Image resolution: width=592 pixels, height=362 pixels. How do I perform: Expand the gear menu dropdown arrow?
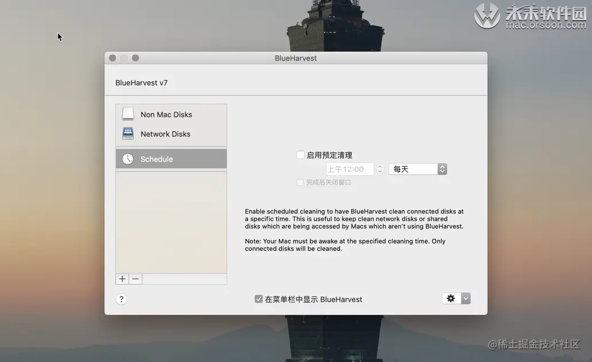(466, 298)
